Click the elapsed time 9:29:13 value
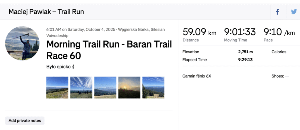This screenshot has height=130, width=300. 245,60
